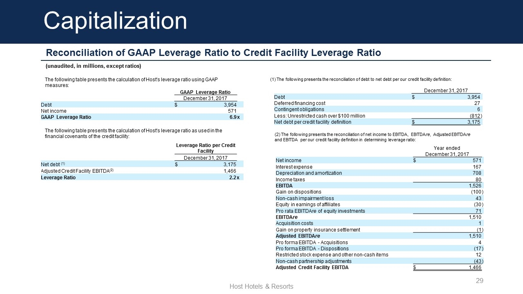Image resolution: width=523 pixels, height=294 pixels.
Task: Select the "708" value
Action: click(x=477, y=173)
